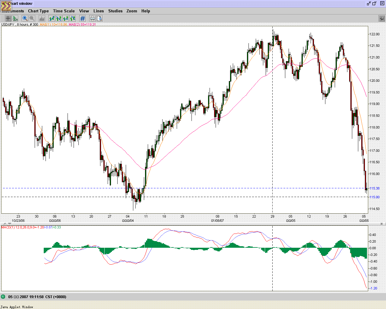
Task: Click the blue 115.00 price label
Action: [x=374, y=197]
